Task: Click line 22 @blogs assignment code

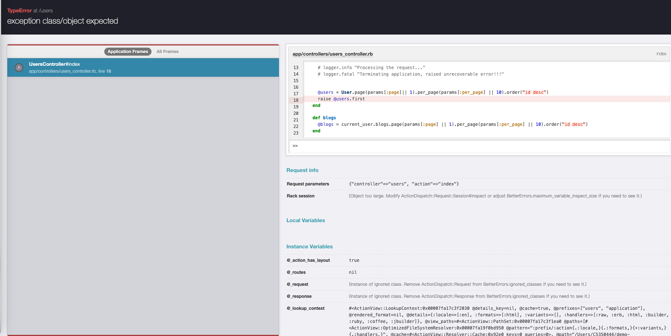Action: coord(453,124)
